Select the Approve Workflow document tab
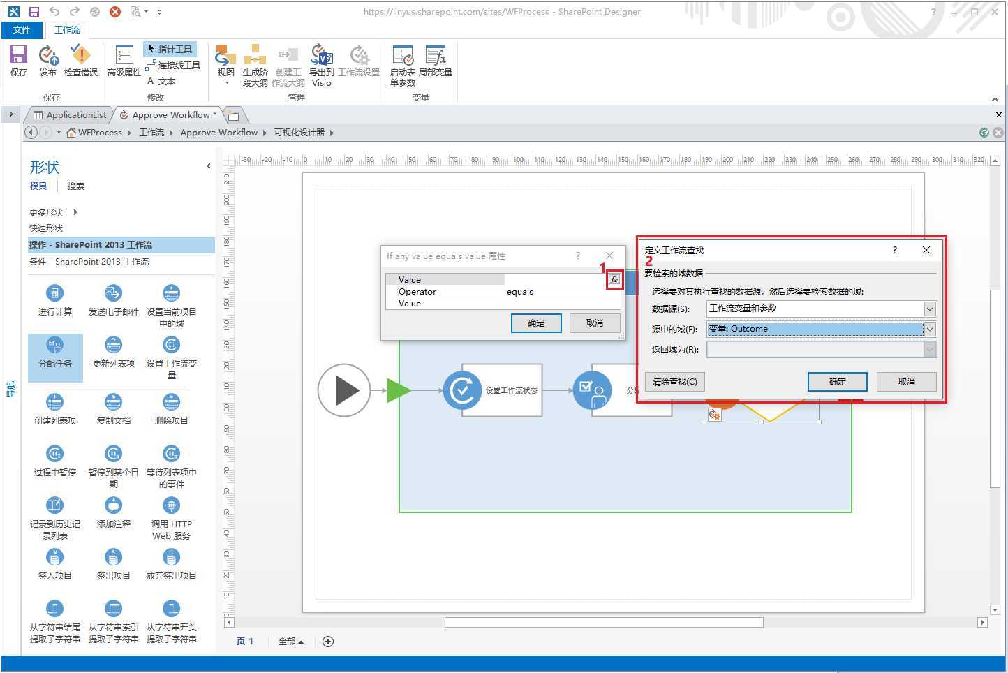Screen dimensions: 1008x673 pos(170,114)
